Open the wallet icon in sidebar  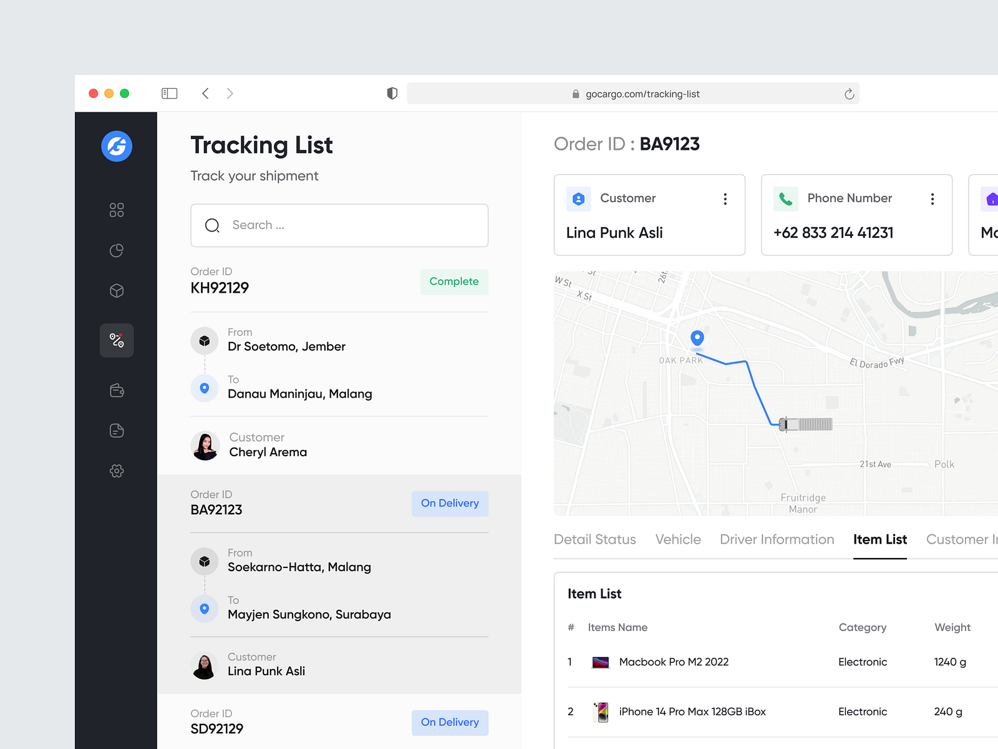(x=116, y=390)
